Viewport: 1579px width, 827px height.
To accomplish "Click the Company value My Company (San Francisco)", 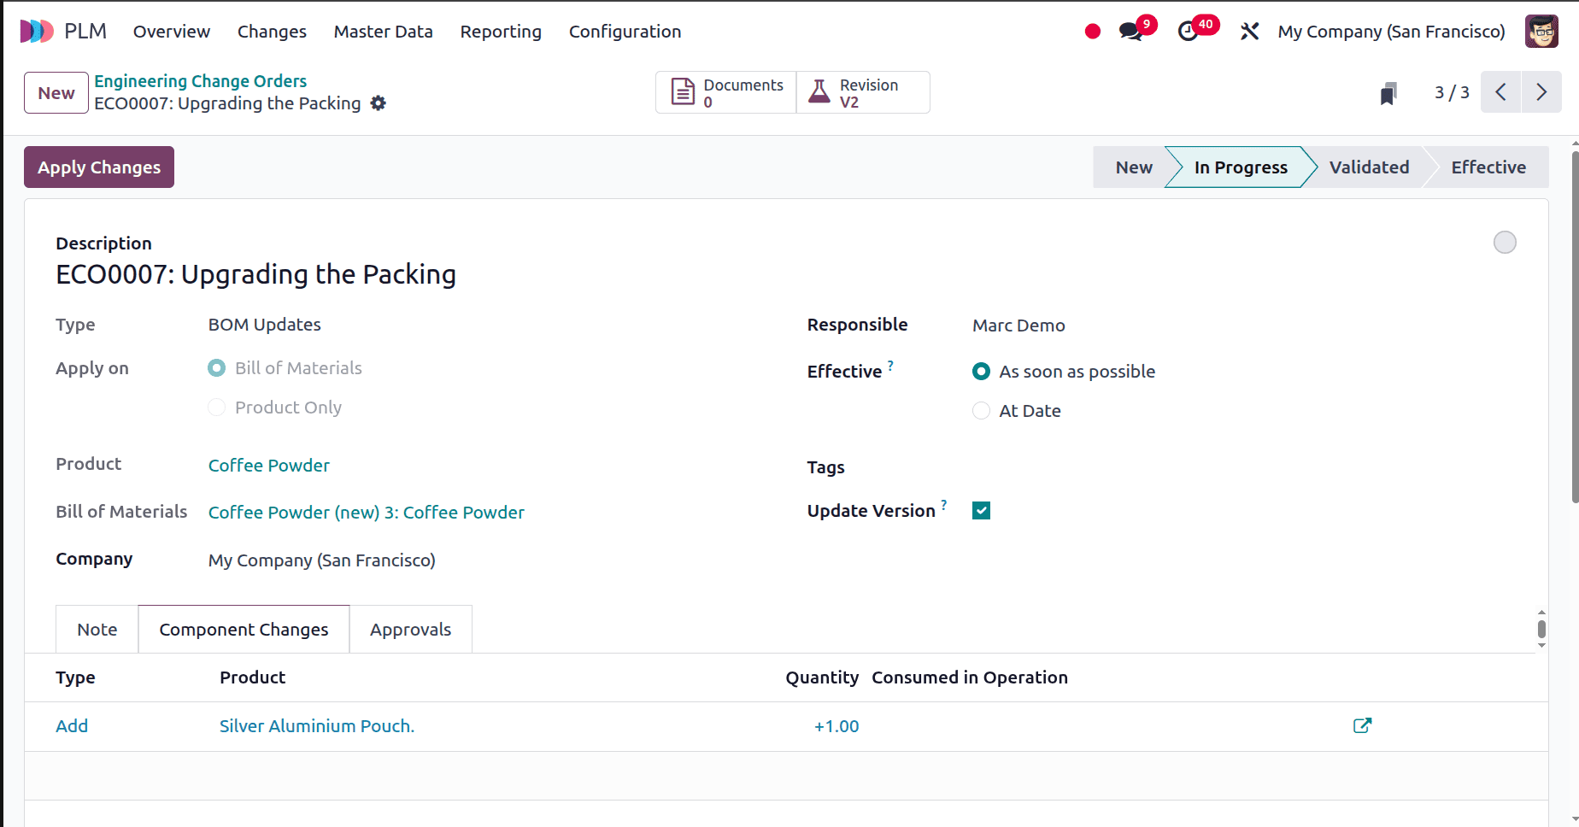I will pyautogui.click(x=322, y=560).
